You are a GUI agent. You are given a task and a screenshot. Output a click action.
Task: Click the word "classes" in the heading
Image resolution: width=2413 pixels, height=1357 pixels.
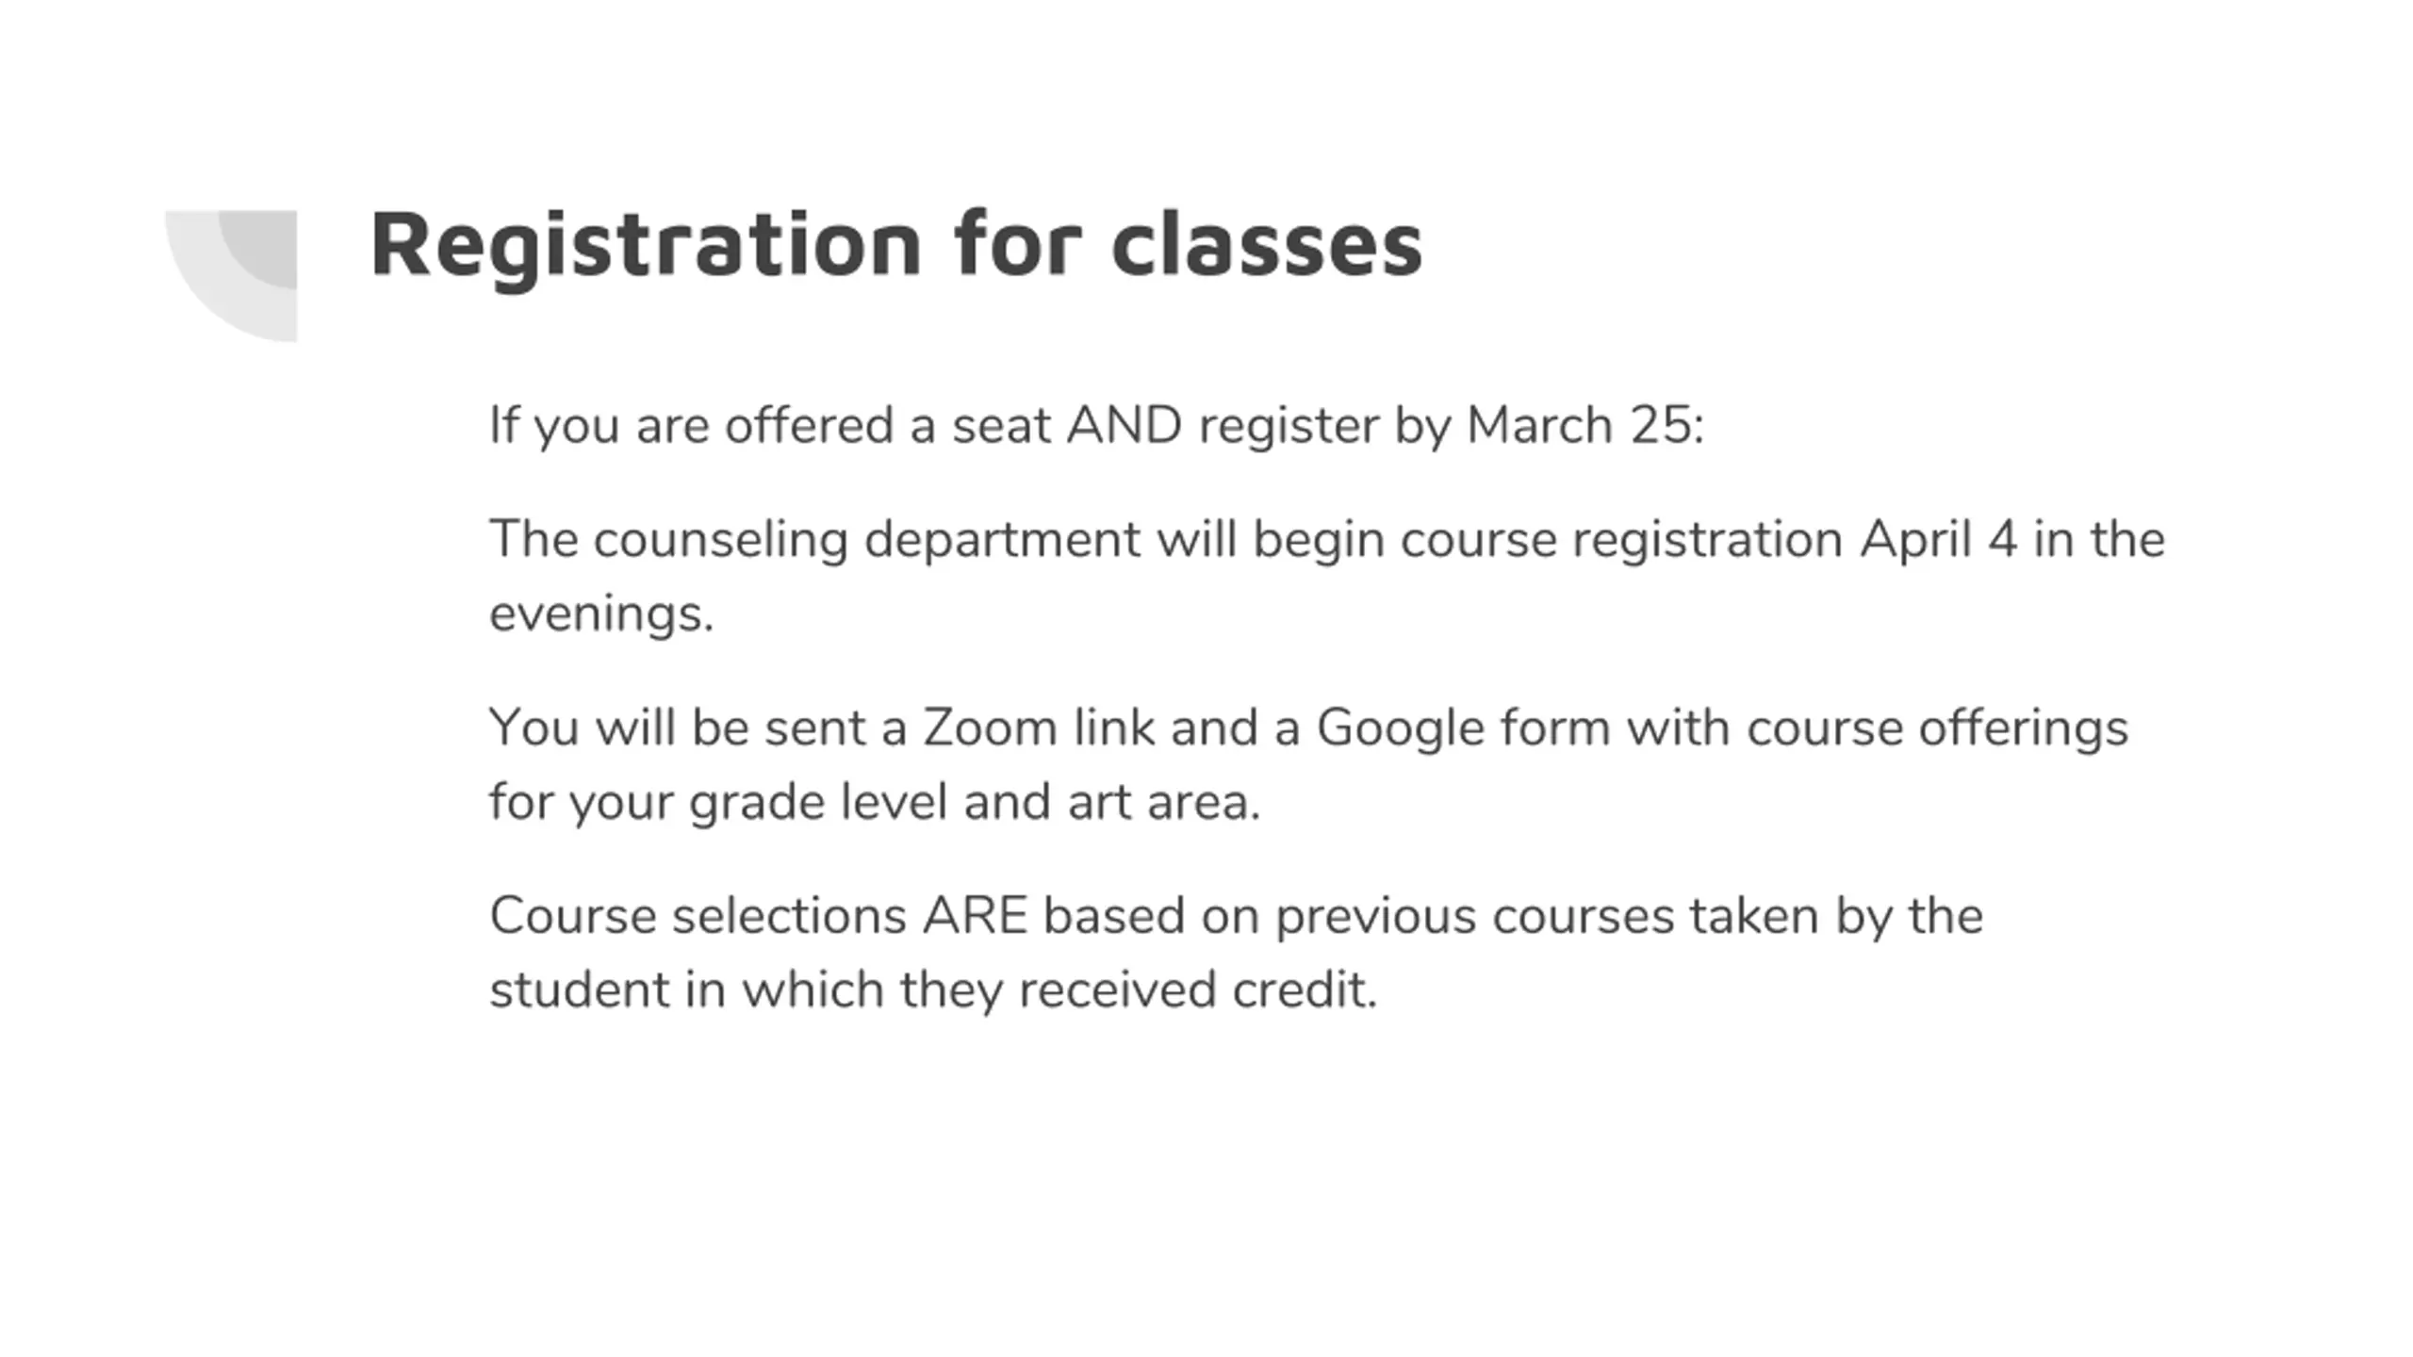(x=1266, y=245)
